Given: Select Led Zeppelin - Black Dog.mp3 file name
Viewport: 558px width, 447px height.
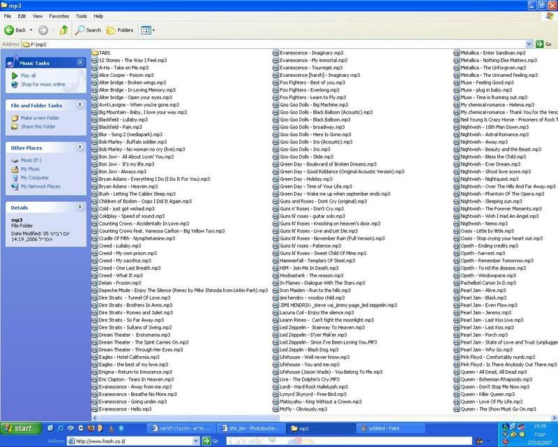Looking at the screenshot, I should pos(309,350).
